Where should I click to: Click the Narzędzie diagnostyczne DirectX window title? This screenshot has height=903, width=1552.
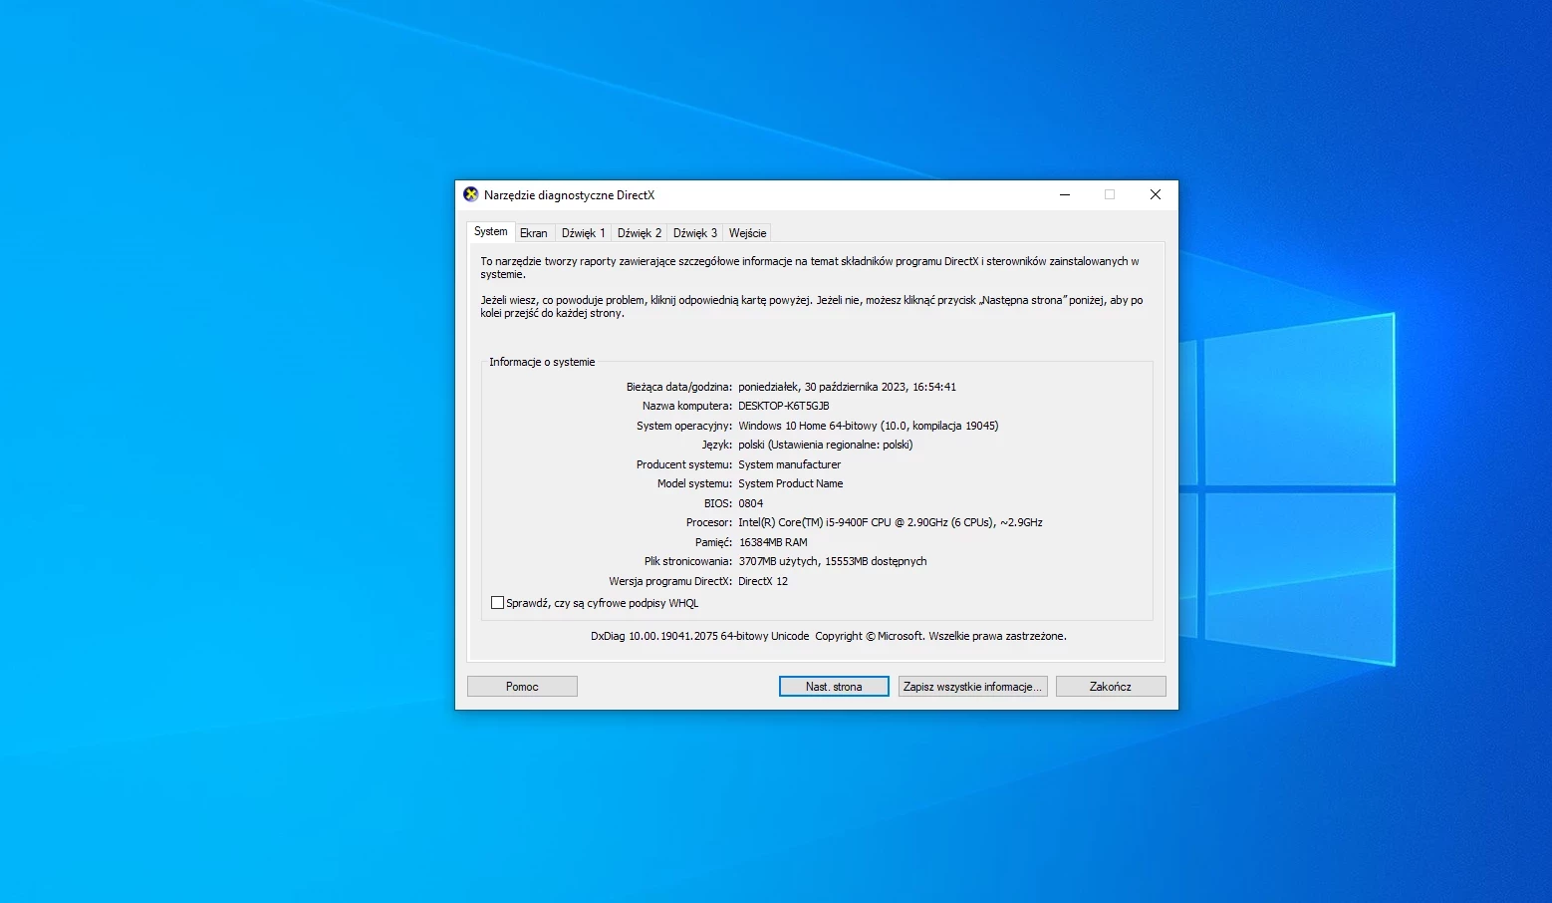570,195
